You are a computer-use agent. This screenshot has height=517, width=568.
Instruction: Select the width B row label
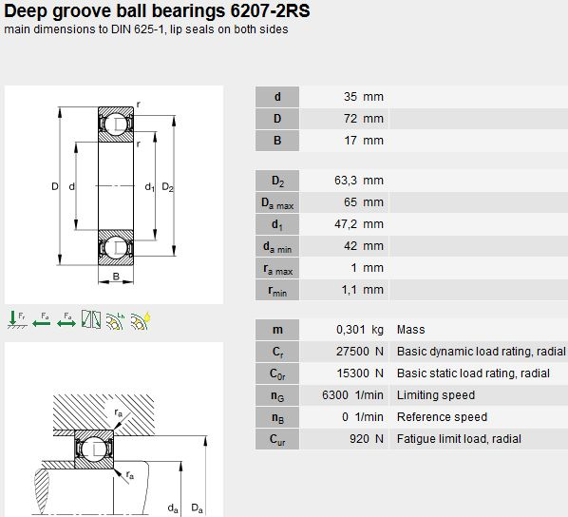[x=277, y=141]
